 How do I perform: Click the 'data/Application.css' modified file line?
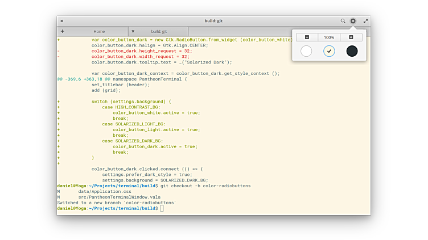point(104,191)
